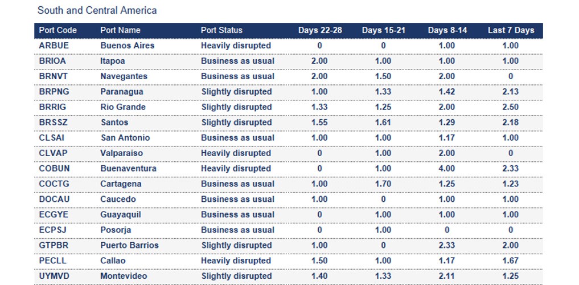Click the Port Status column header
The height and width of the screenshot is (285, 579).
click(221, 30)
